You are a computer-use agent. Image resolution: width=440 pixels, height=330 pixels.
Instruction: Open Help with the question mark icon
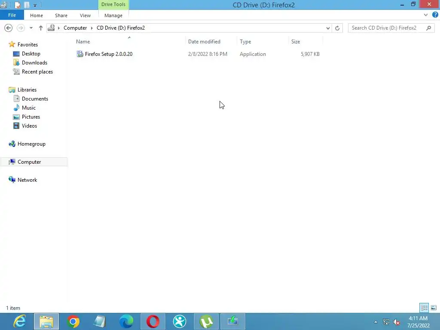pyautogui.click(x=435, y=15)
